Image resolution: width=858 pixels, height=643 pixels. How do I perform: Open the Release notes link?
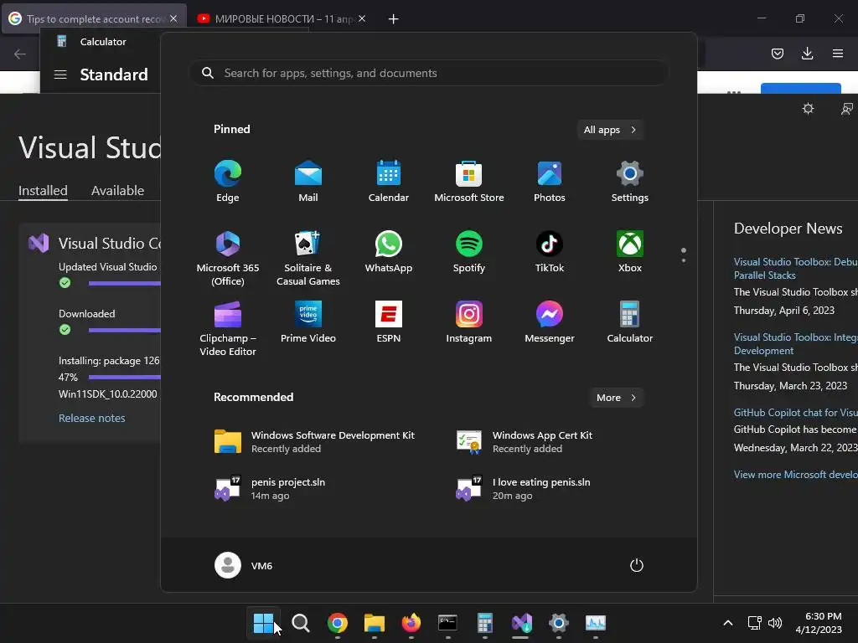coord(92,418)
